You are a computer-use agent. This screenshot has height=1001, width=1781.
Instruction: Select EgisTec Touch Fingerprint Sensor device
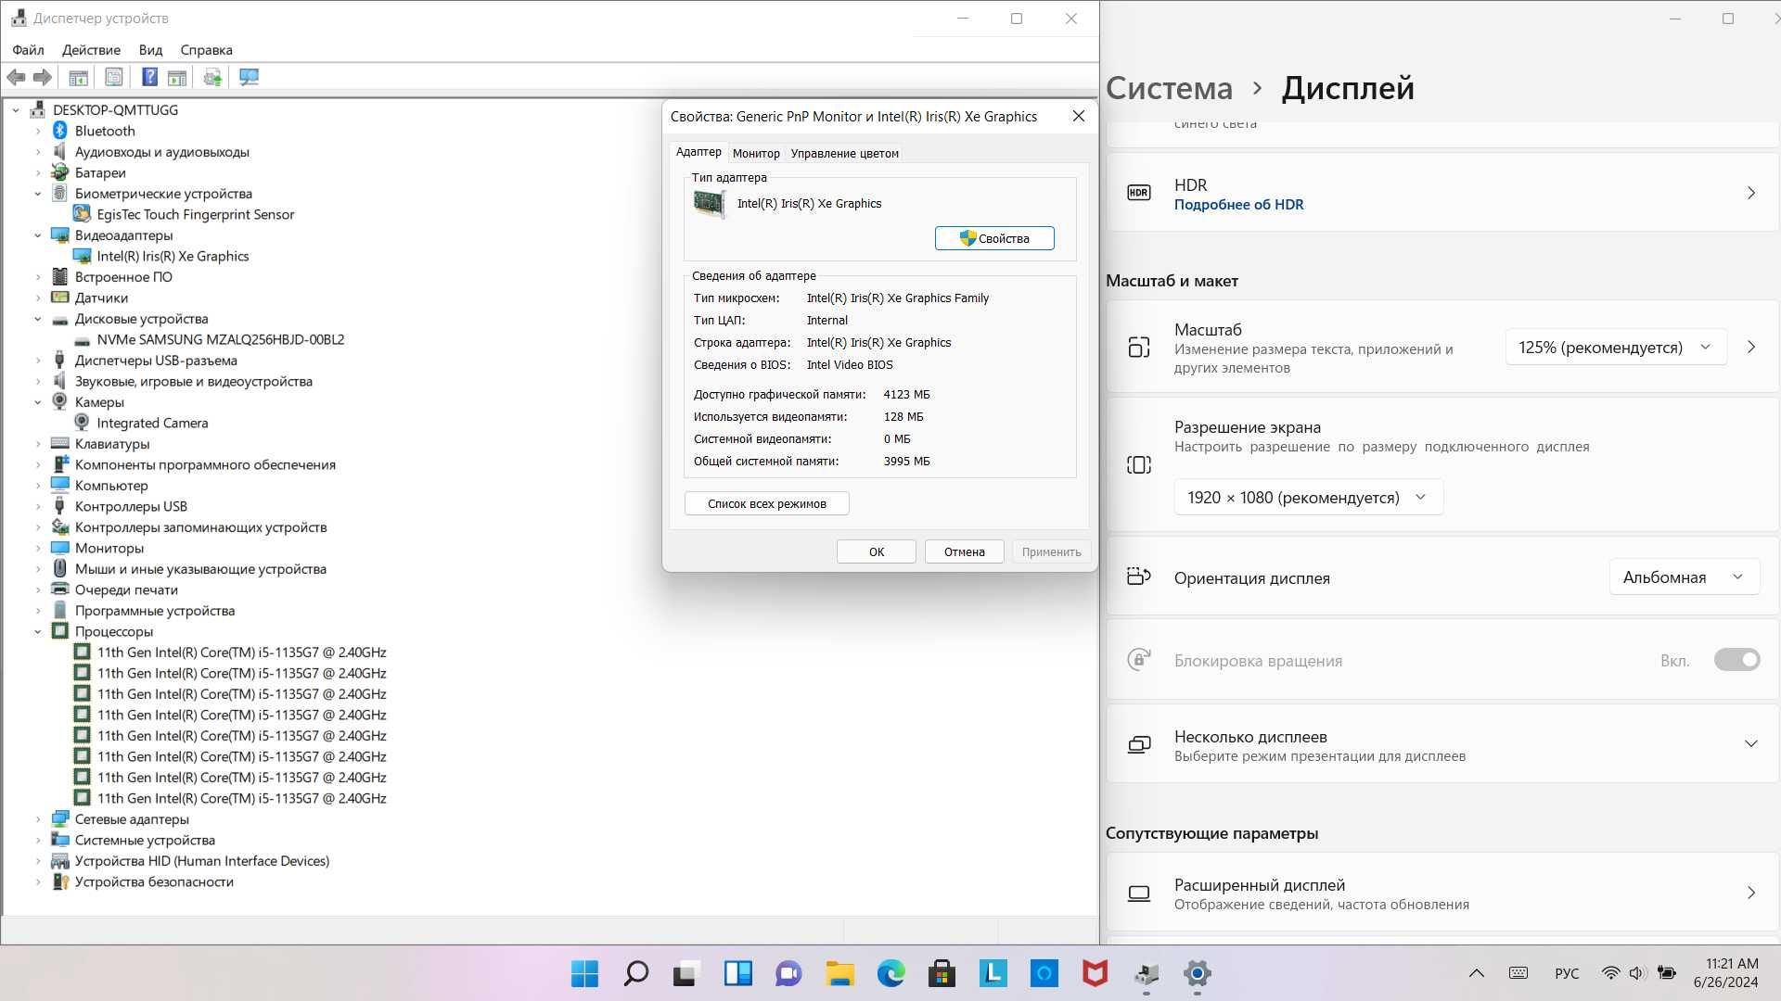point(195,214)
